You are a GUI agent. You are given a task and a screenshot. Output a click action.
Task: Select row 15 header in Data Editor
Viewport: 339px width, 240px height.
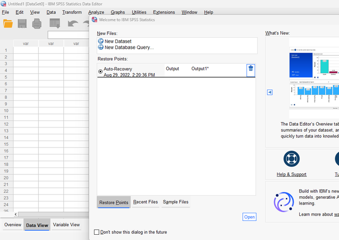pos(6,144)
